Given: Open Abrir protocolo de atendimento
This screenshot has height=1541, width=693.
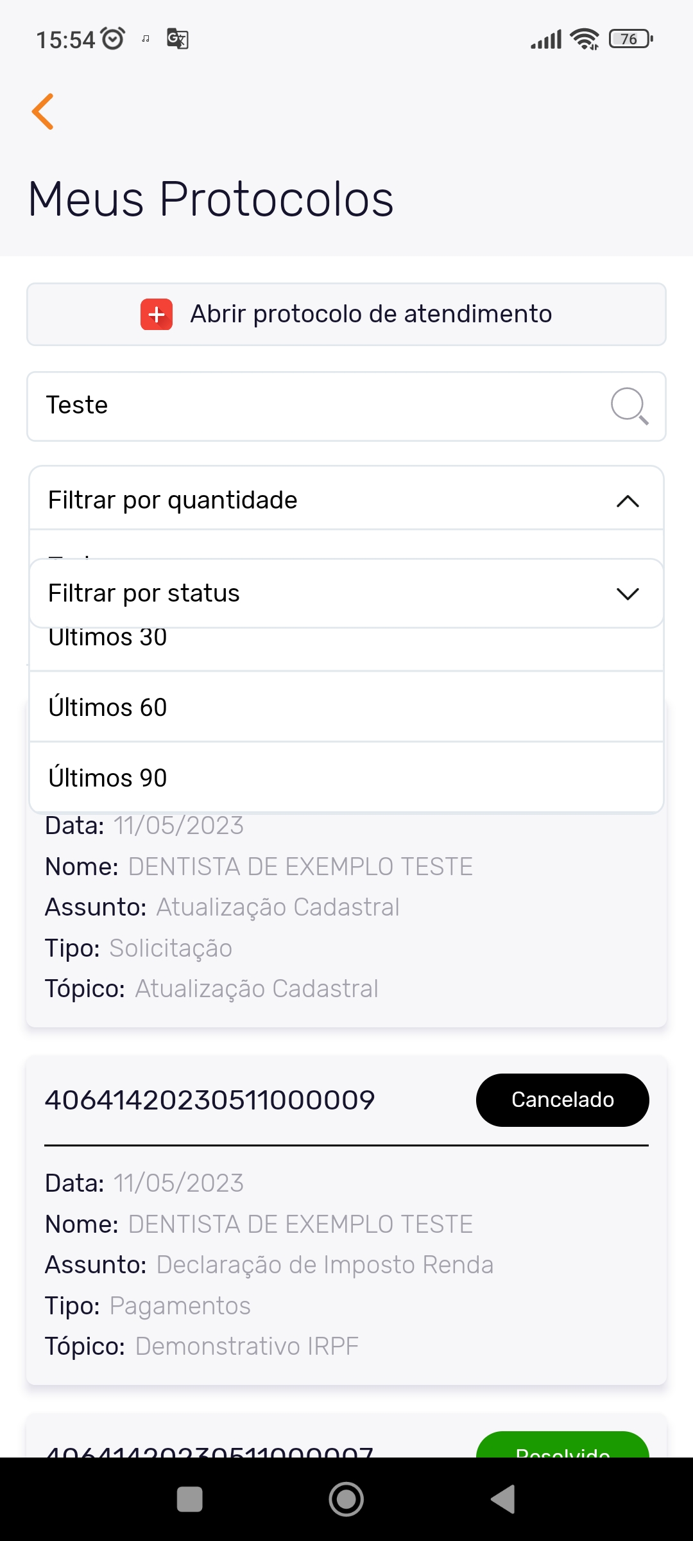Looking at the screenshot, I should pos(346,314).
